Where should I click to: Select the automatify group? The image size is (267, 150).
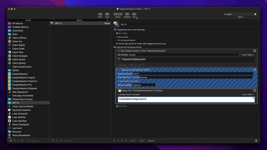[x=18, y=30]
